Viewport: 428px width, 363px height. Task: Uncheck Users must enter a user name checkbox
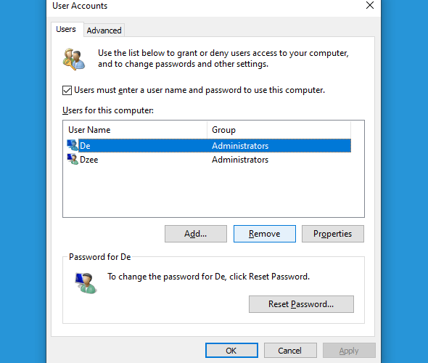point(67,90)
